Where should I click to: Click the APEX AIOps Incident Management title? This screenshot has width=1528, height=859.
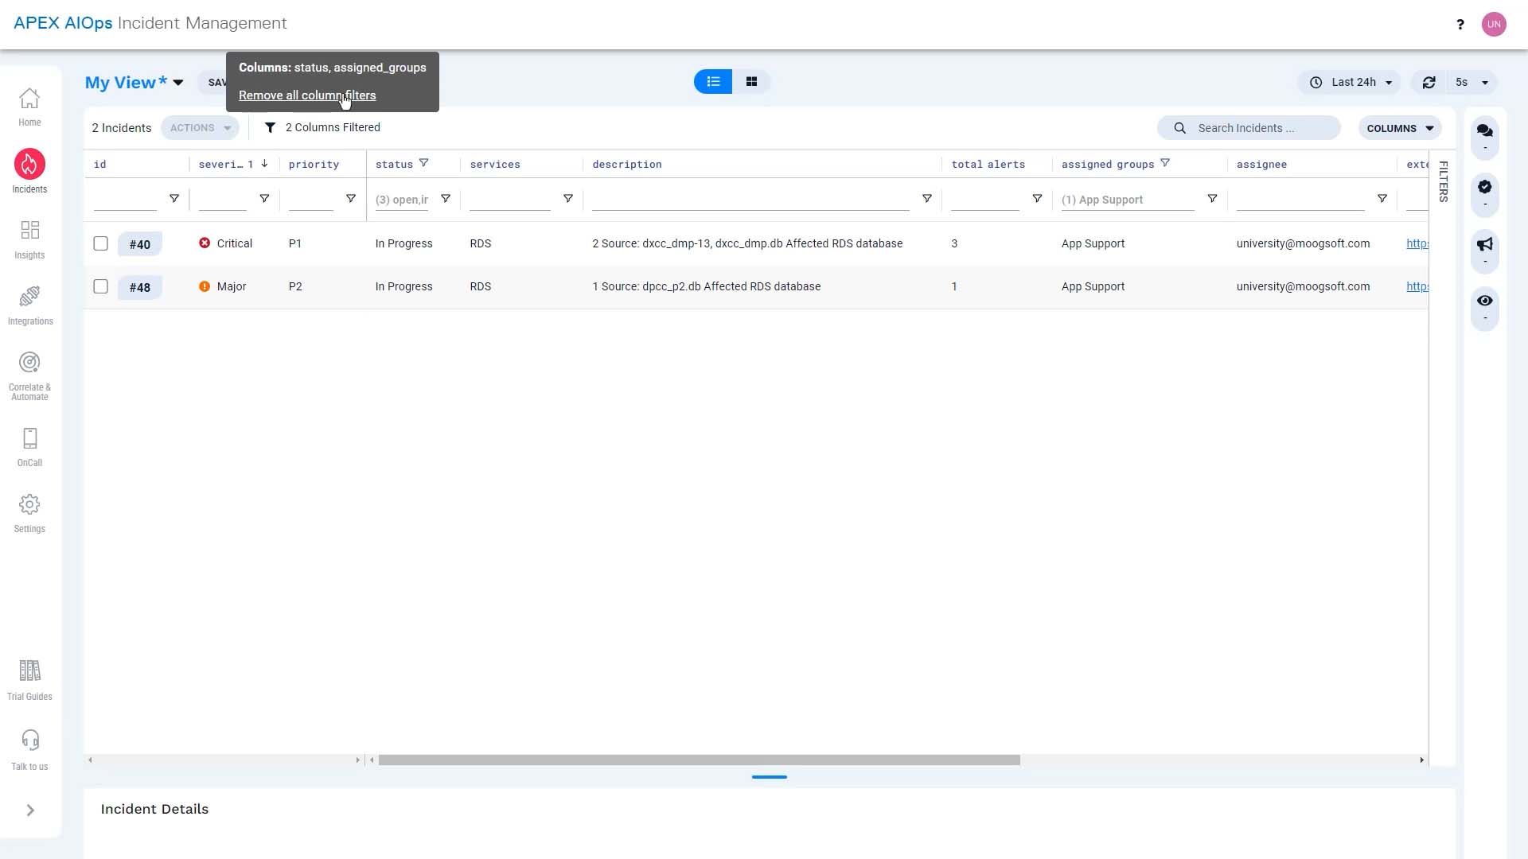(150, 23)
